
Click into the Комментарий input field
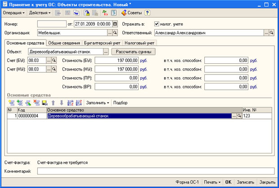click(155, 171)
